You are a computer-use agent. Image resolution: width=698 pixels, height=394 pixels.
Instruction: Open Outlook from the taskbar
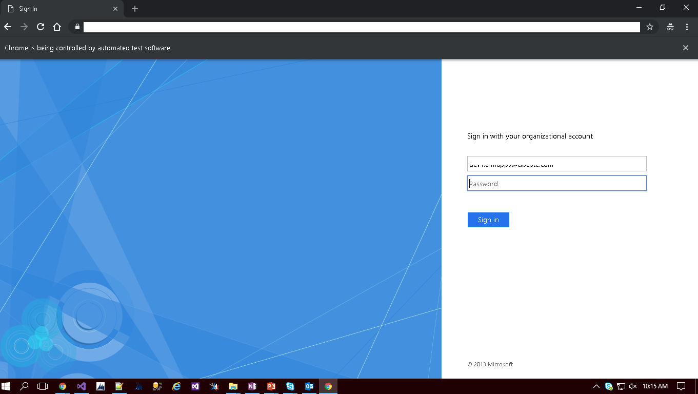(x=309, y=386)
